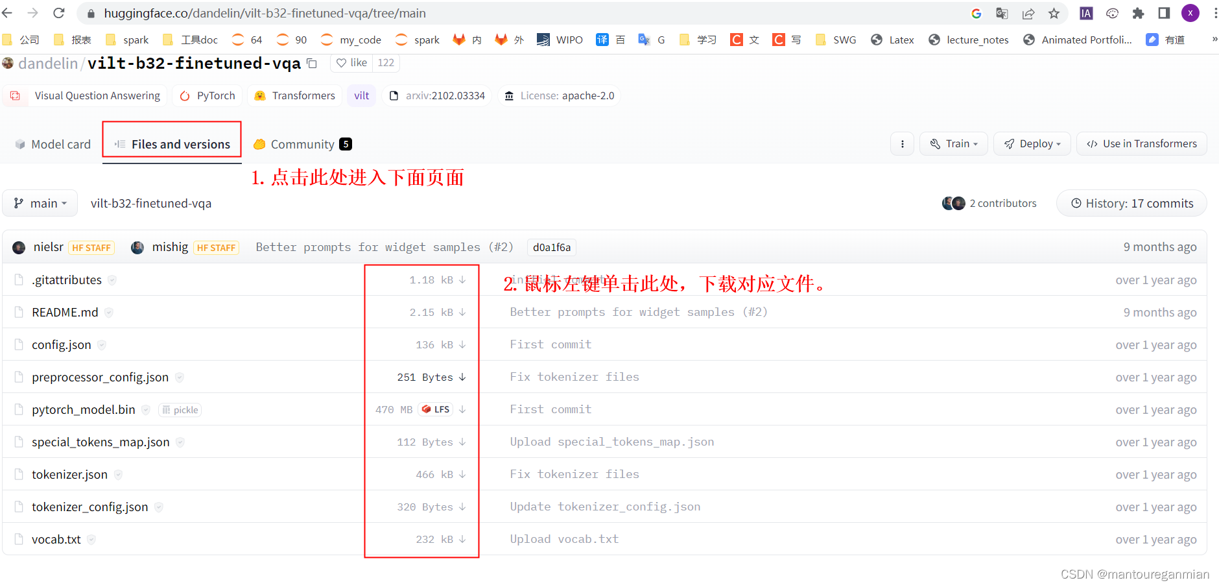Open the Animated Portfolio bookmark

point(1078,40)
